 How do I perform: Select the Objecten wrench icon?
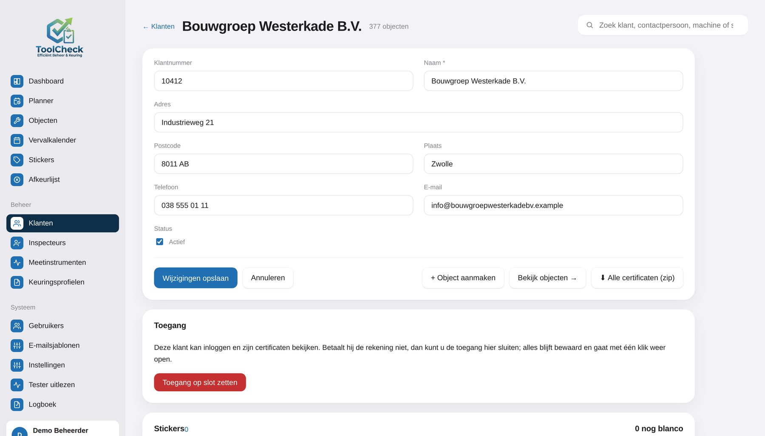coord(17,120)
